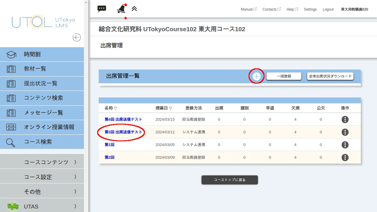Sort the list by 授業日 column
The height and width of the screenshot is (212, 377).
click(164, 108)
